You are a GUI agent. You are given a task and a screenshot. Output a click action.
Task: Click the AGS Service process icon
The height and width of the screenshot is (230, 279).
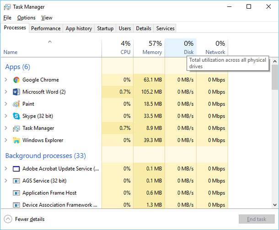tap(16, 181)
